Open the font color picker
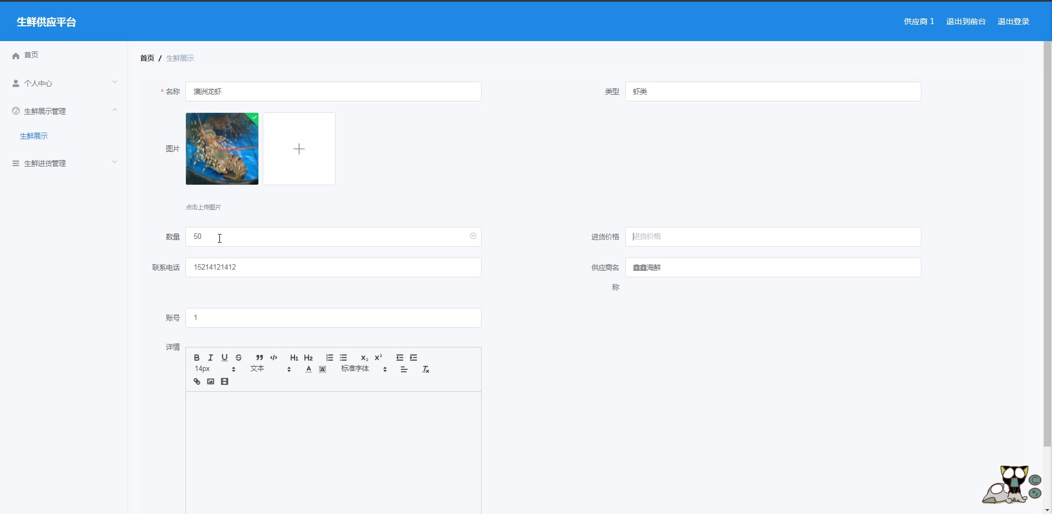The image size is (1052, 514). click(x=309, y=370)
